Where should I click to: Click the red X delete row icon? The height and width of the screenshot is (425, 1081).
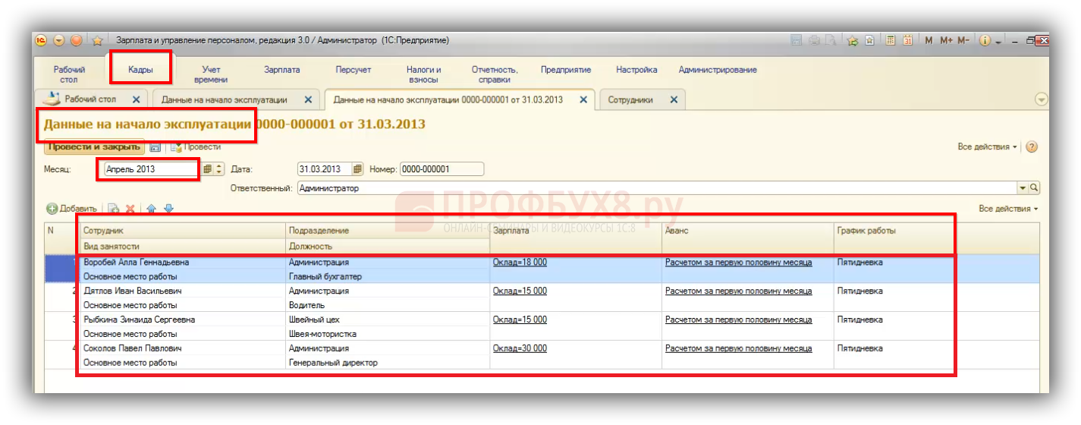point(130,209)
